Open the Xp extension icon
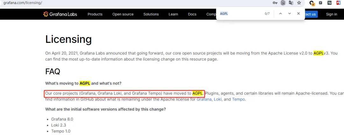This screenshot has height=137, width=344. (x=330, y=3)
